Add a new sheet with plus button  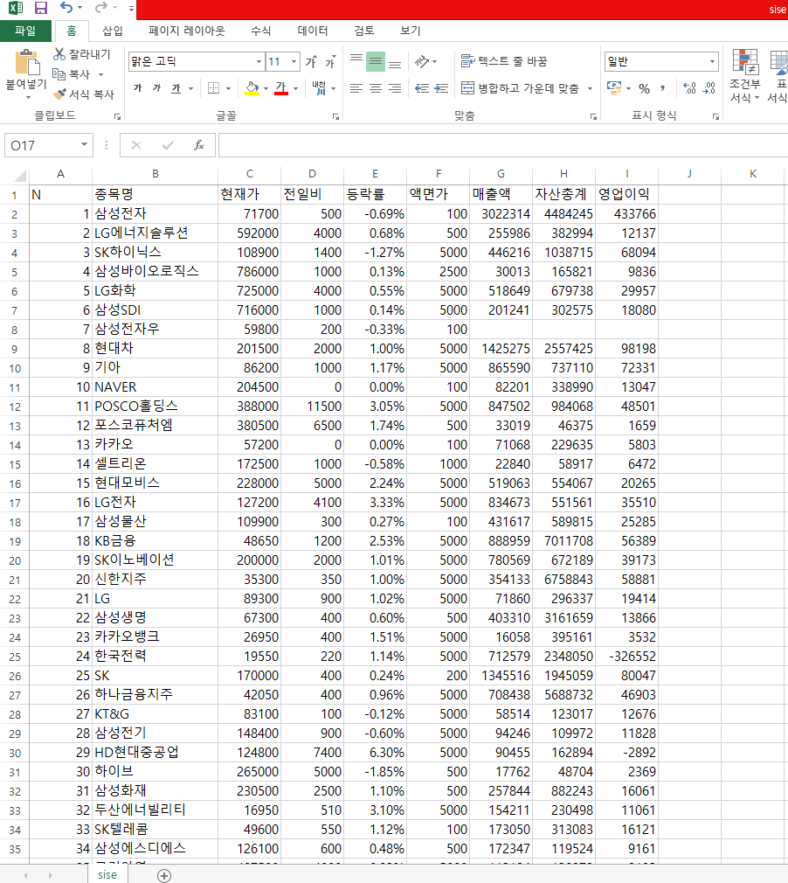coord(163,875)
